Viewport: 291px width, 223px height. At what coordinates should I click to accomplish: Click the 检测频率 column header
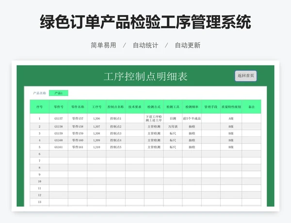click(x=192, y=107)
